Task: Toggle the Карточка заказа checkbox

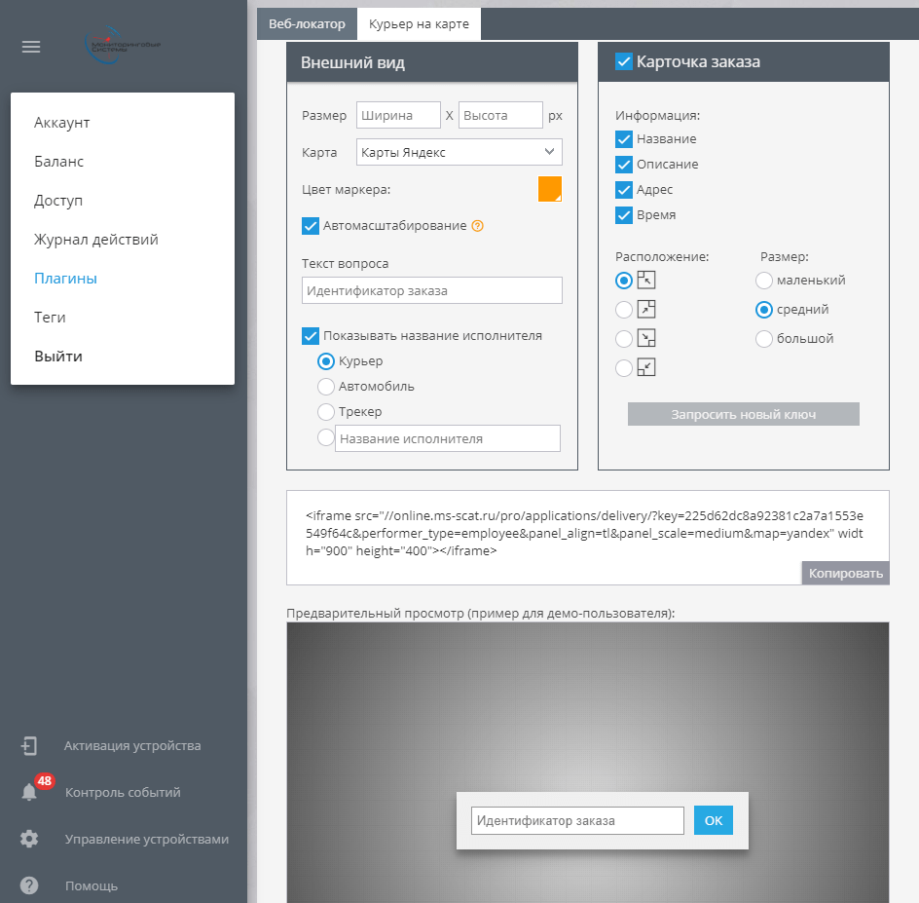Action: tap(624, 62)
